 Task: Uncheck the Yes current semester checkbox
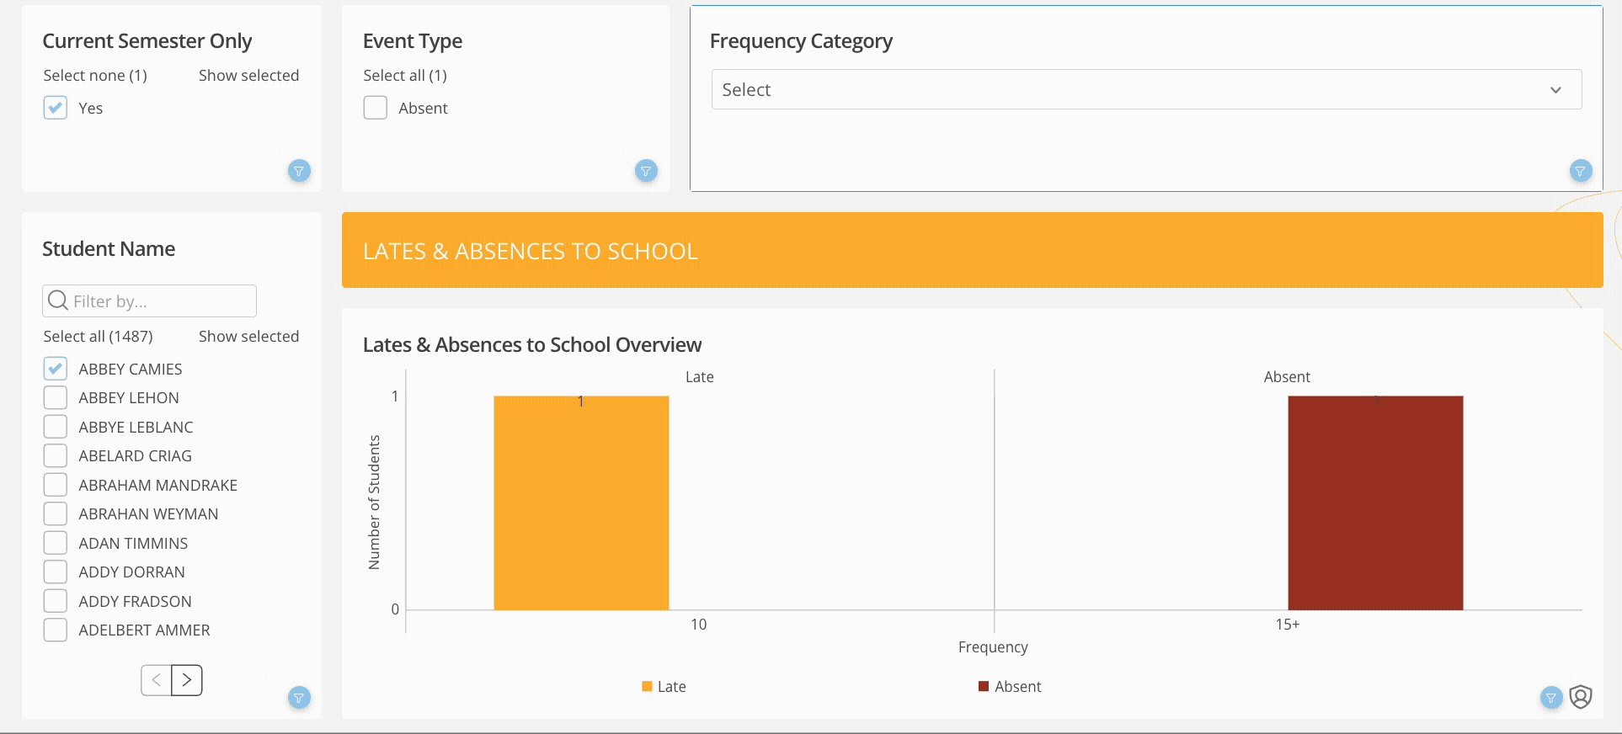click(56, 108)
